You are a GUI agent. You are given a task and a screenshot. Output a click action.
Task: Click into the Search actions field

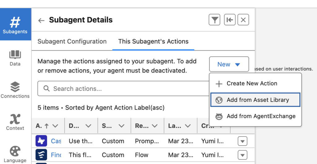tap(124, 88)
